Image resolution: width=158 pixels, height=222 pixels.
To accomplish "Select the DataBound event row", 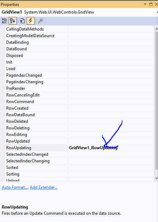I will coord(79,49).
